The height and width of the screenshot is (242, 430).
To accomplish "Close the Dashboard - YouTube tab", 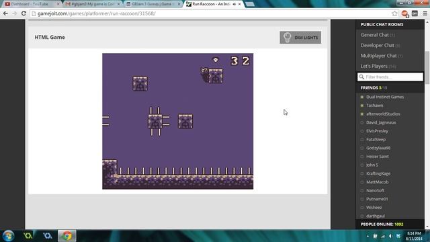I will 58,4.
